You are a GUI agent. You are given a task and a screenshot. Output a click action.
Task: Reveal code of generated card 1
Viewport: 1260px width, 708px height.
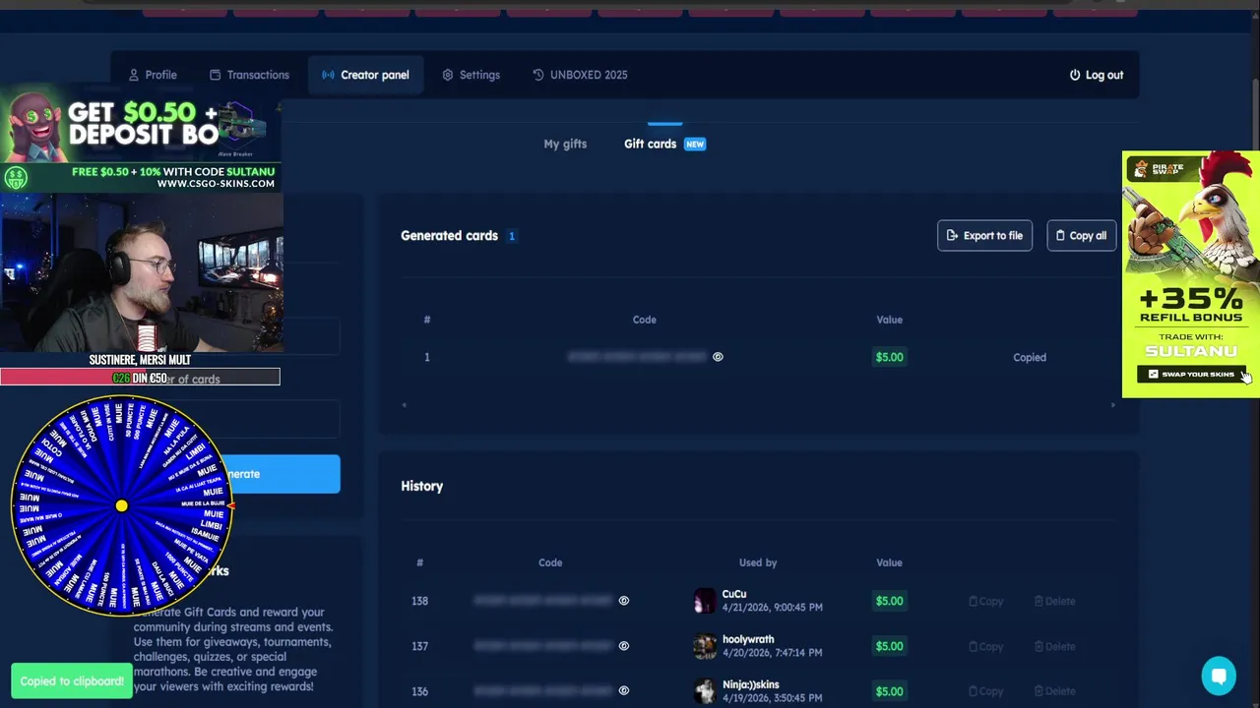718,357
